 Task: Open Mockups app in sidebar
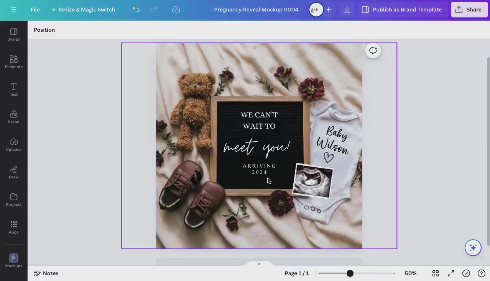pos(14,260)
